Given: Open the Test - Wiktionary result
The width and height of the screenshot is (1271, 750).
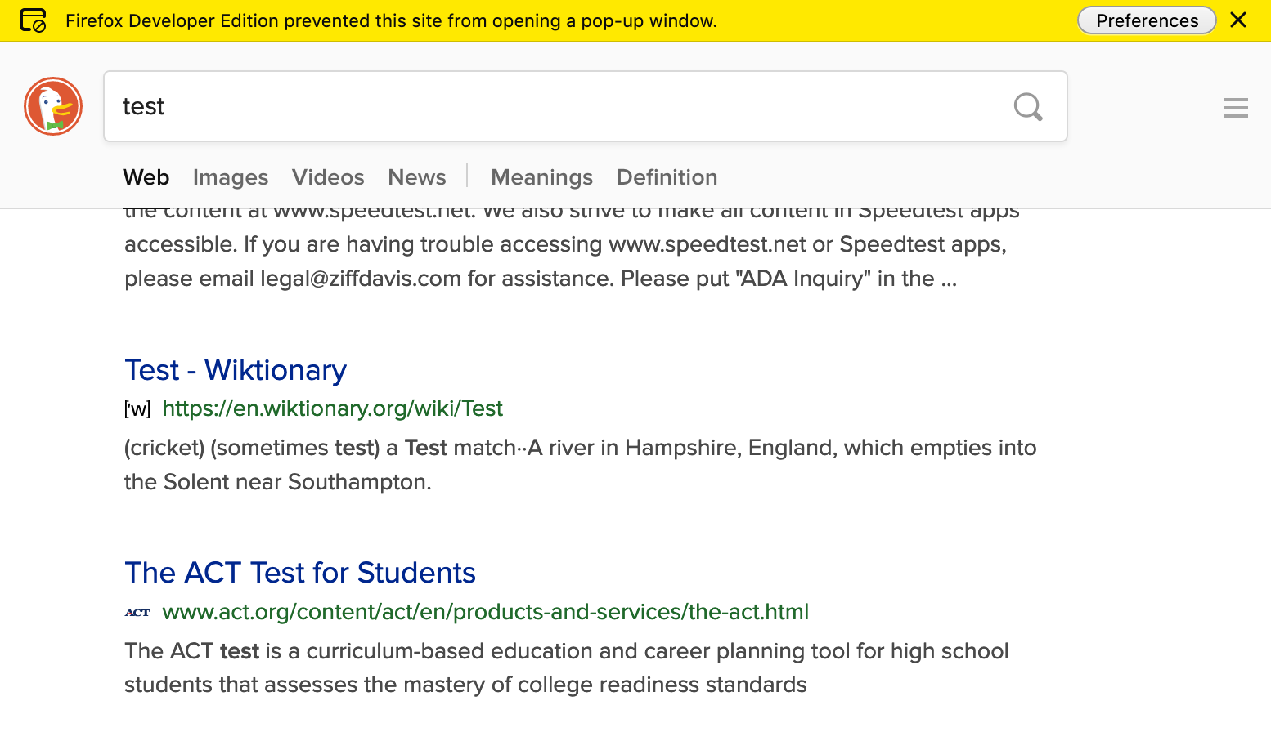Looking at the screenshot, I should click(235, 370).
